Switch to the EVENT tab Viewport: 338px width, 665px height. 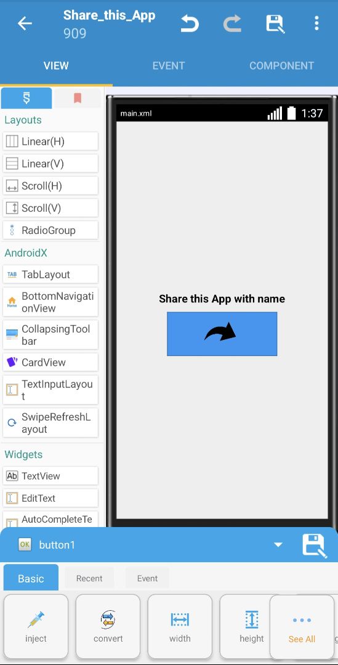[x=168, y=66]
